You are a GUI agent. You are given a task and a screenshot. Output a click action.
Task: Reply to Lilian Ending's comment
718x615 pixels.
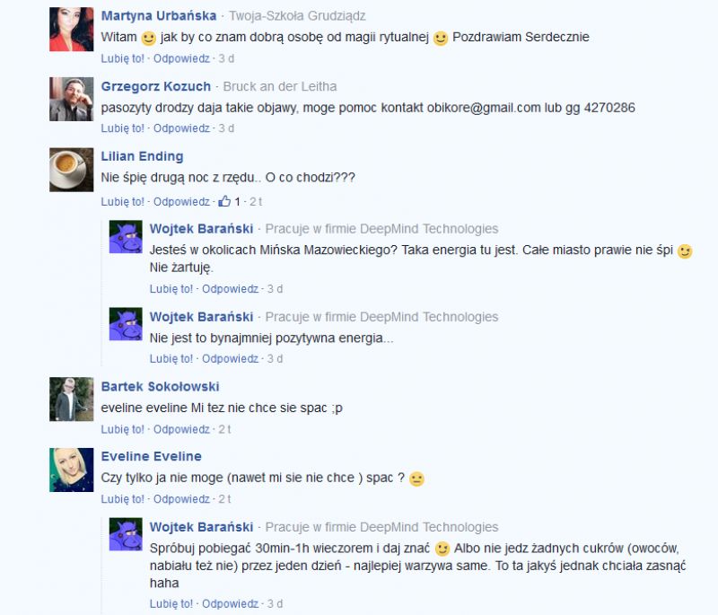pos(181,201)
